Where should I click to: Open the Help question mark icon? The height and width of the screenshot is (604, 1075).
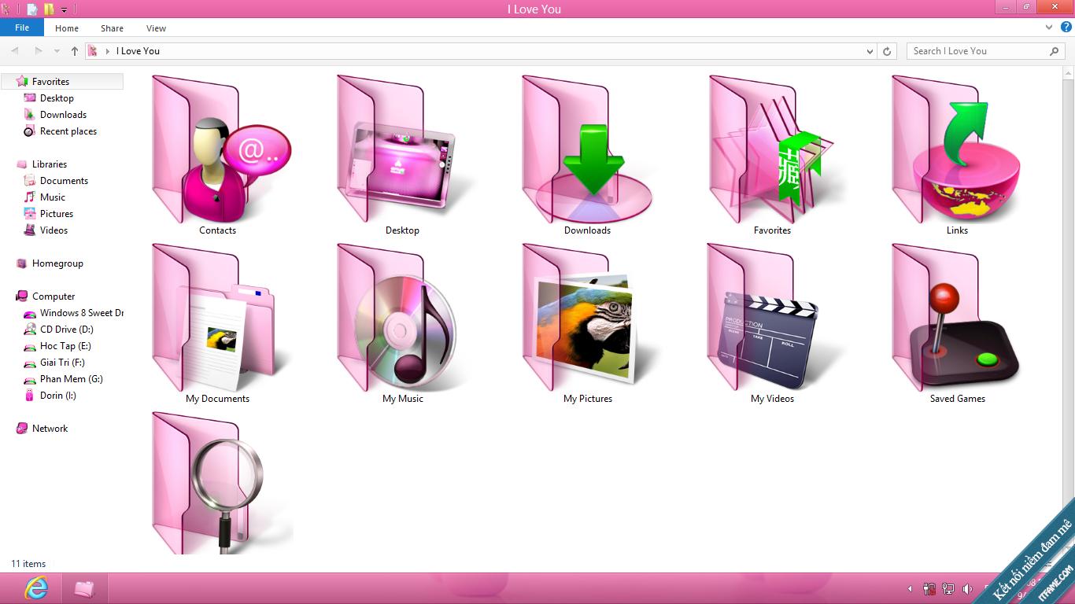[1066, 28]
